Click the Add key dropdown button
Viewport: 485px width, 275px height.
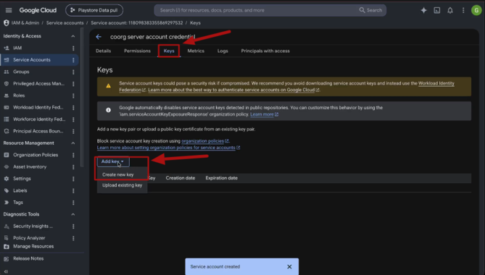pyautogui.click(x=113, y=161)
